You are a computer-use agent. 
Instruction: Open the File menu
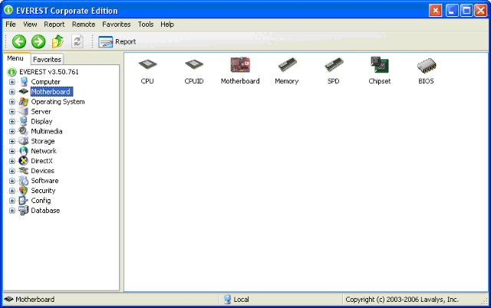pyautogui.click(x=11, y=25)
